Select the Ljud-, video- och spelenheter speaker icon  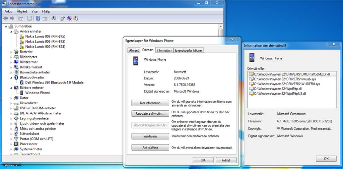[16, 123]
